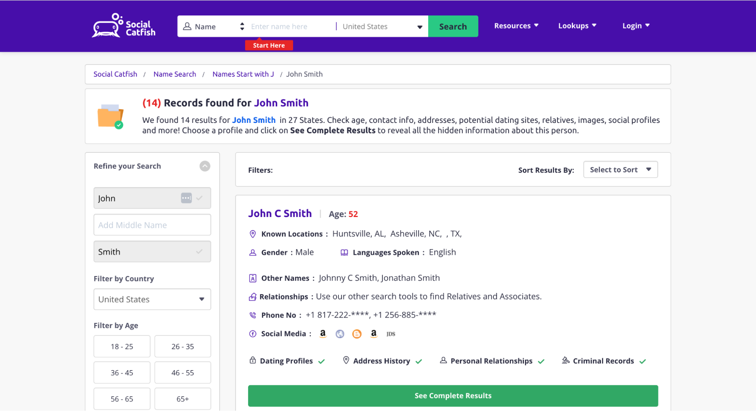This screenshot has width=756, height=411.
Task: Click checkmark in the Smith last name field
Action: pyautogui.click(x=199, y=251)
